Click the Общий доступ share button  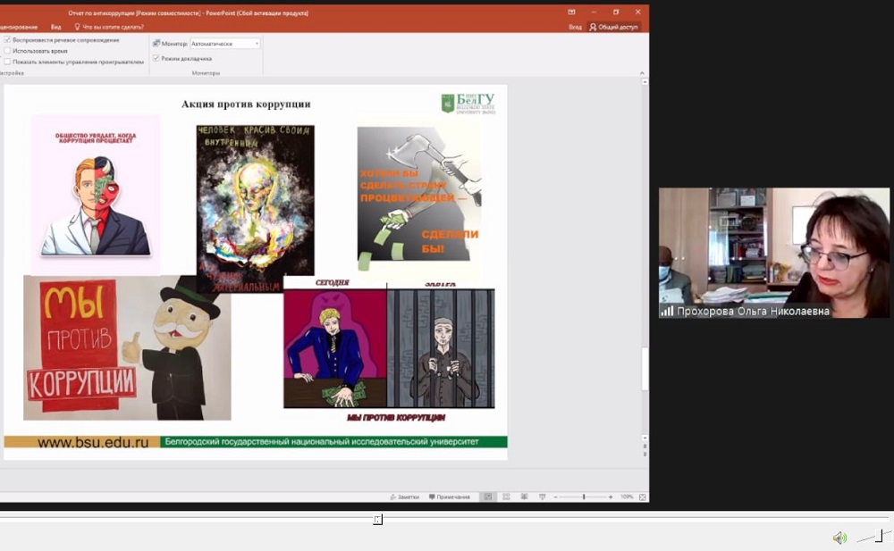(614, 27)
